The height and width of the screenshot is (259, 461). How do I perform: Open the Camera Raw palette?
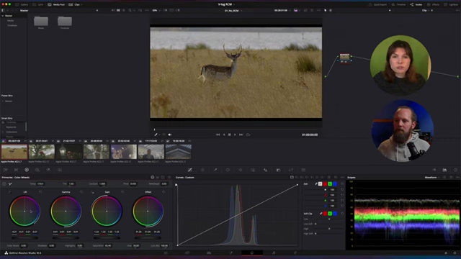click(x=5, y=170)
